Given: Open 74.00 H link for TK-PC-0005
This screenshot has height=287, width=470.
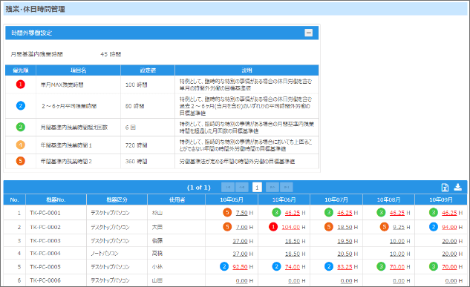Looking at the screenshot, I should coord(293,267).
